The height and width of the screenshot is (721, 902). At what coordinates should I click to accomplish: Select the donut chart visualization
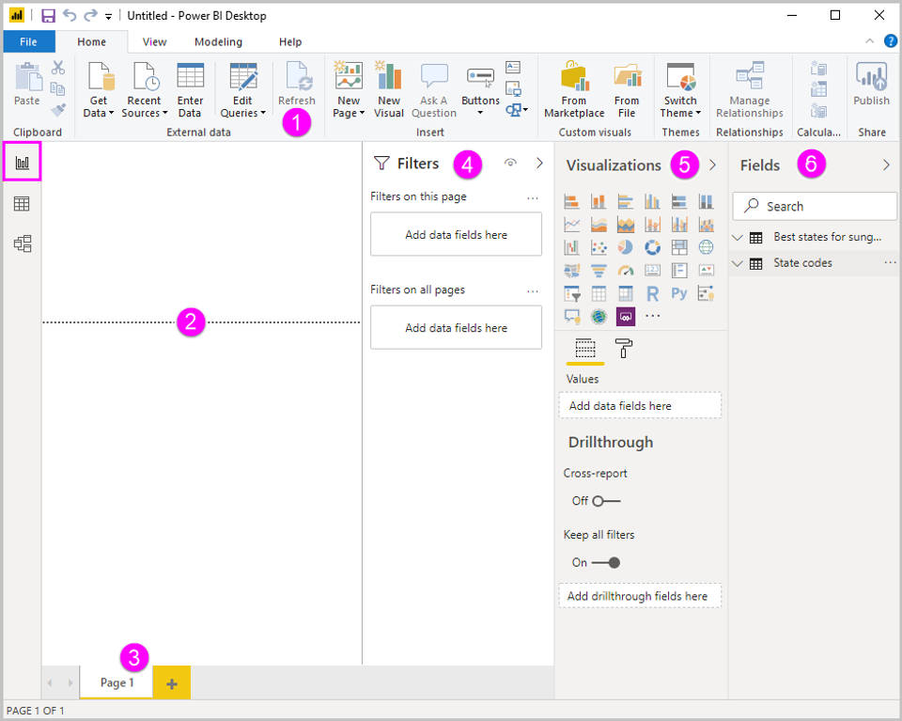click(652, 247)
